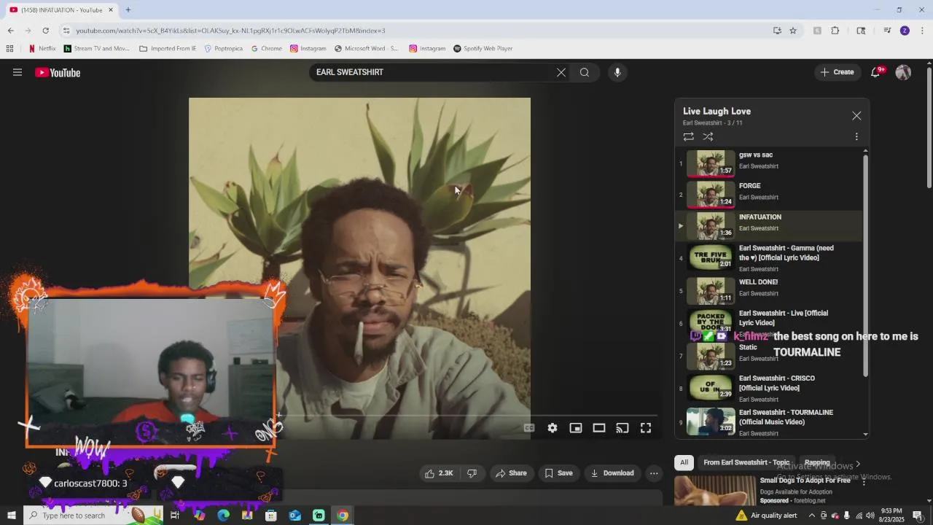Bookmark this page with the star

tap(793, 31)
